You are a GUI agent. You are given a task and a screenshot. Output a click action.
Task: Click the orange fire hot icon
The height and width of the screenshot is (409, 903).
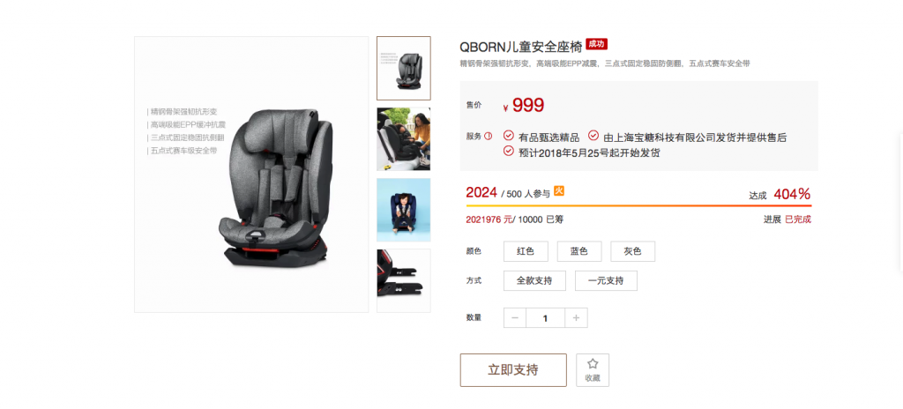(558, 191)
